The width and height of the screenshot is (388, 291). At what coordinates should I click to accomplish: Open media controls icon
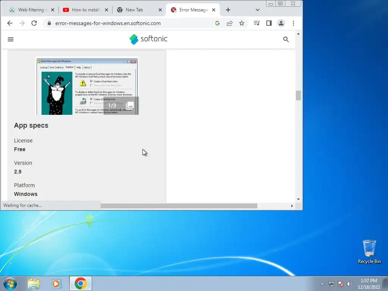coord(257,23)
